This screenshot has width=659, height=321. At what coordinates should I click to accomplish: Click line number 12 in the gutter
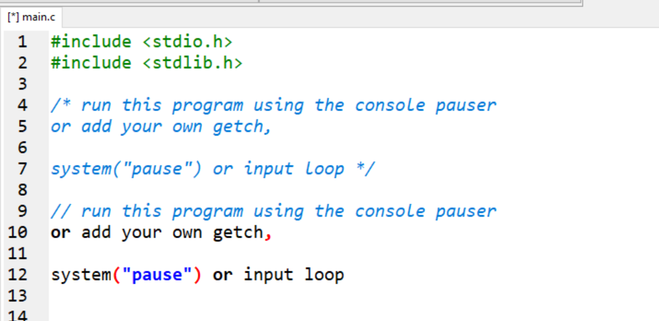click(17, 275)
